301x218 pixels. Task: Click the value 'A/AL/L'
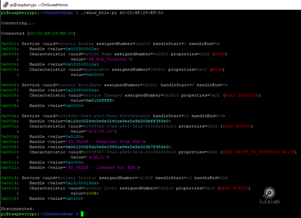(x=96, y=157)
